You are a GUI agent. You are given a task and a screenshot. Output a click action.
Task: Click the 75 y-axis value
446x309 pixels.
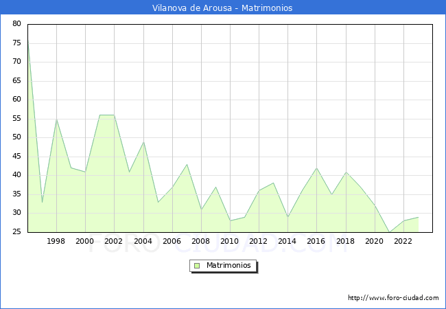pos(16,43)
